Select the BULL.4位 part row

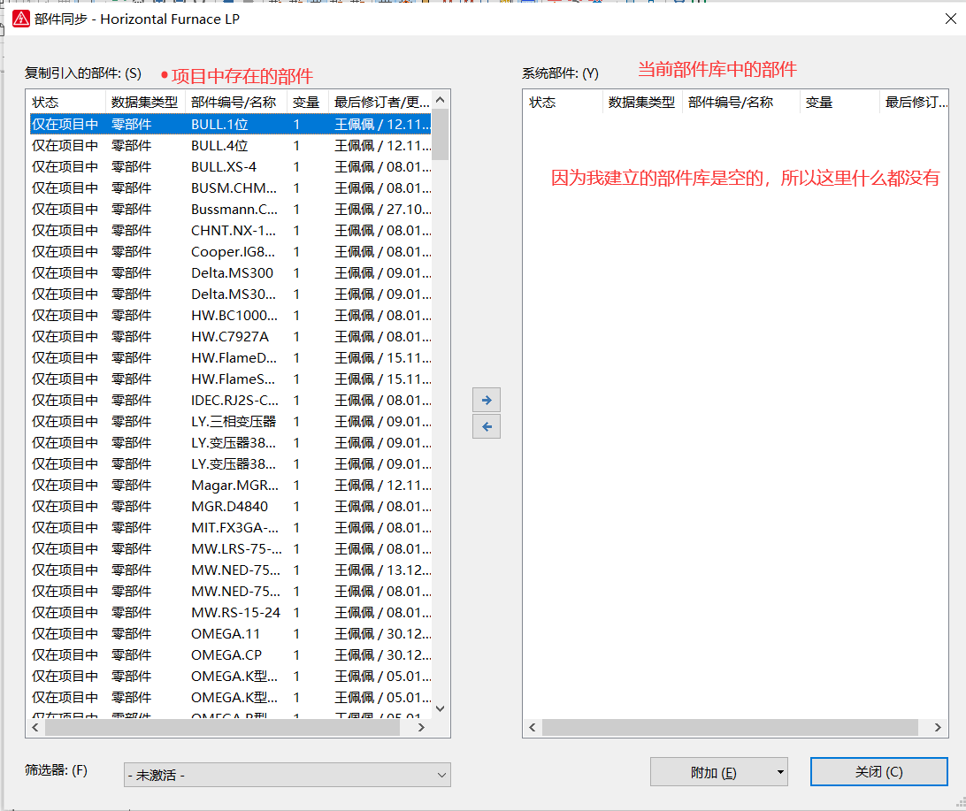[x=230, y=145]
